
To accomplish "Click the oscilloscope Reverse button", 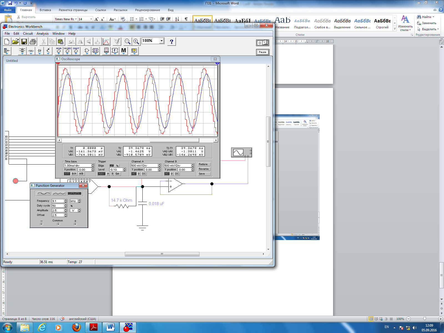I will point(204,169).
